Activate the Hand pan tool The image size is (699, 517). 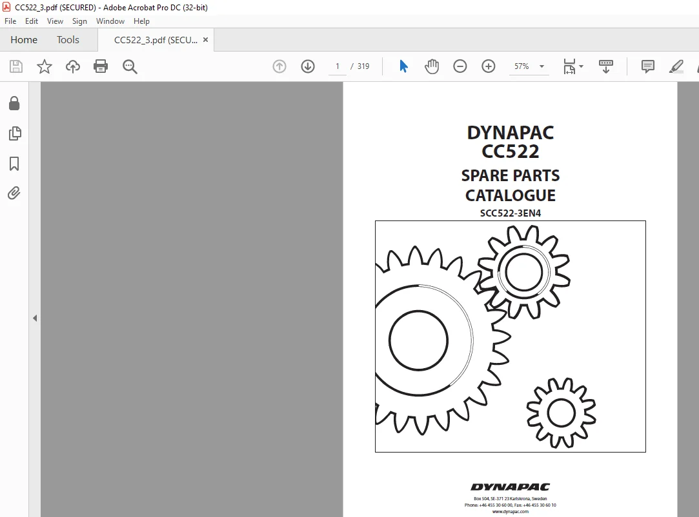[x=432, y=66]
